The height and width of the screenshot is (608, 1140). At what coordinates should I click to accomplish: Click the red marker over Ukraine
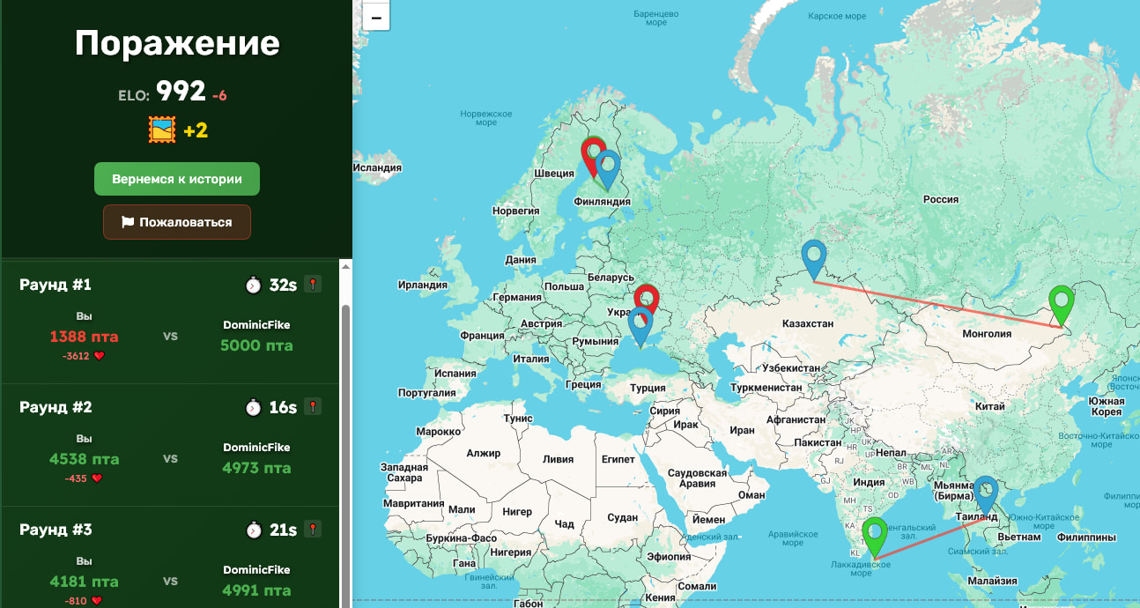pos(646,304)
